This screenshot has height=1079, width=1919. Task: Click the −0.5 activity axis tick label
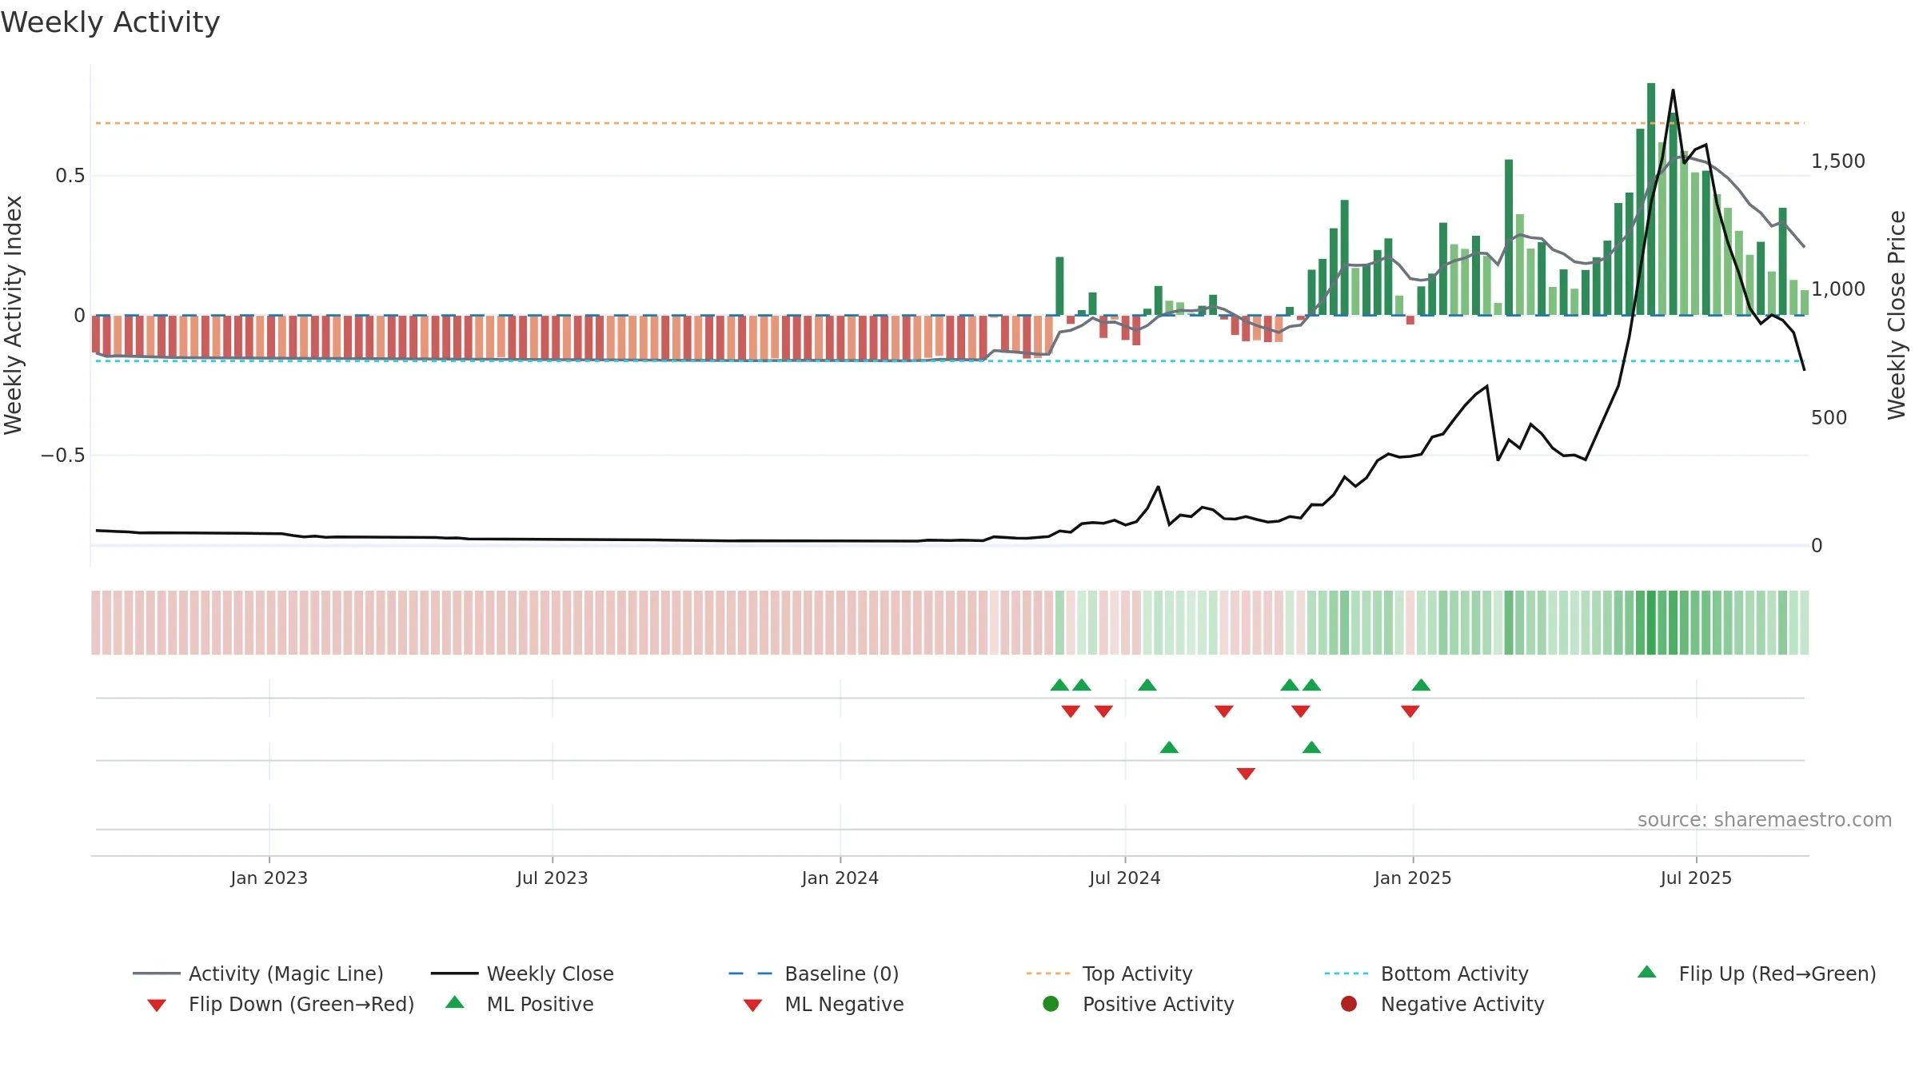(x=62, y=455)
